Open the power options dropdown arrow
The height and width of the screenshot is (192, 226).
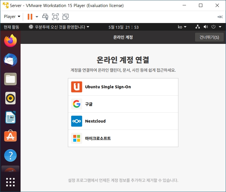point(37,17)
